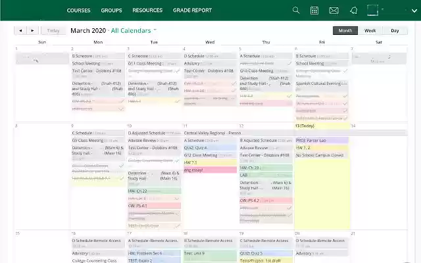Screen dimensions: 421x263
Task: Open HW: Ch 22 event on Tuesday
Action: tap(154, 191)
